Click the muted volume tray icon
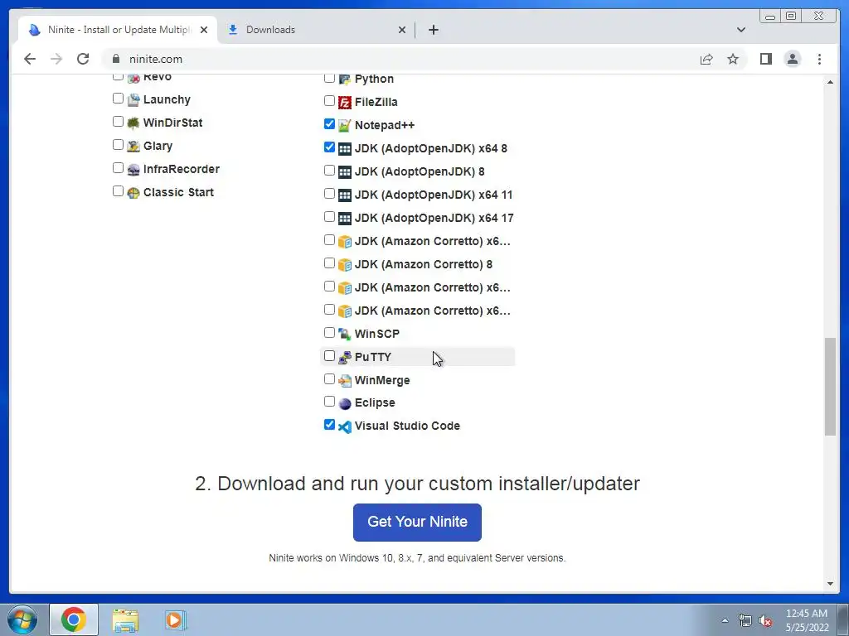Image resolution: width=849 pixels, height=636 pixels. [765, 621]
